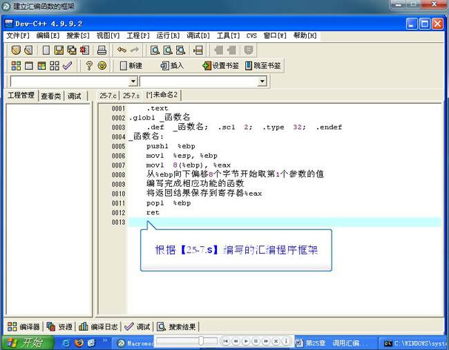449x350 pixels.
Task: Expand the right member combo box
Action: (262, 82)
